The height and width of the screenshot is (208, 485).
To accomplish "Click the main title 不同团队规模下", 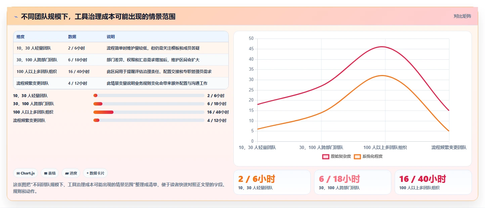I will (98, 16).
